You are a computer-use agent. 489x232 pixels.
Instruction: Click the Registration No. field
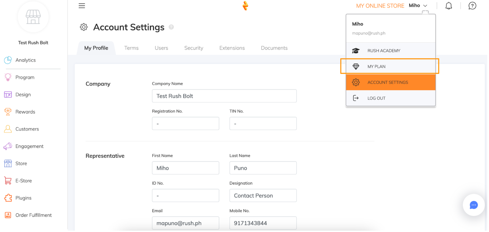pyautogui.click(x=186, y=123)
